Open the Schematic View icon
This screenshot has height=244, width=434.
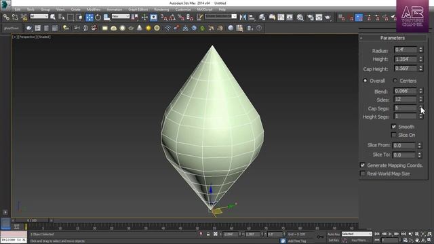290,18
